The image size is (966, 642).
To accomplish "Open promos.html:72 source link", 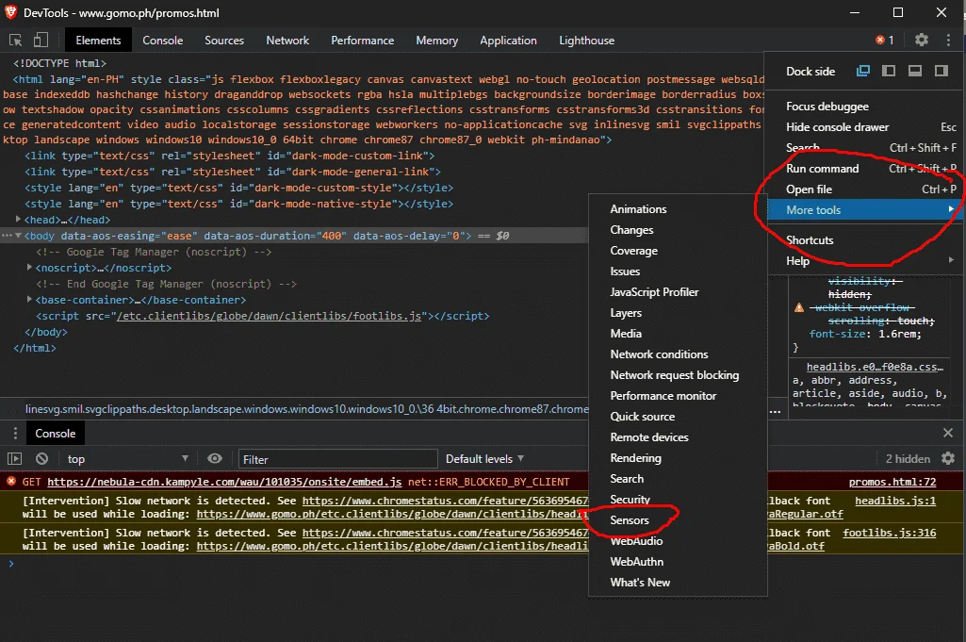I will [x=892, y=482].
